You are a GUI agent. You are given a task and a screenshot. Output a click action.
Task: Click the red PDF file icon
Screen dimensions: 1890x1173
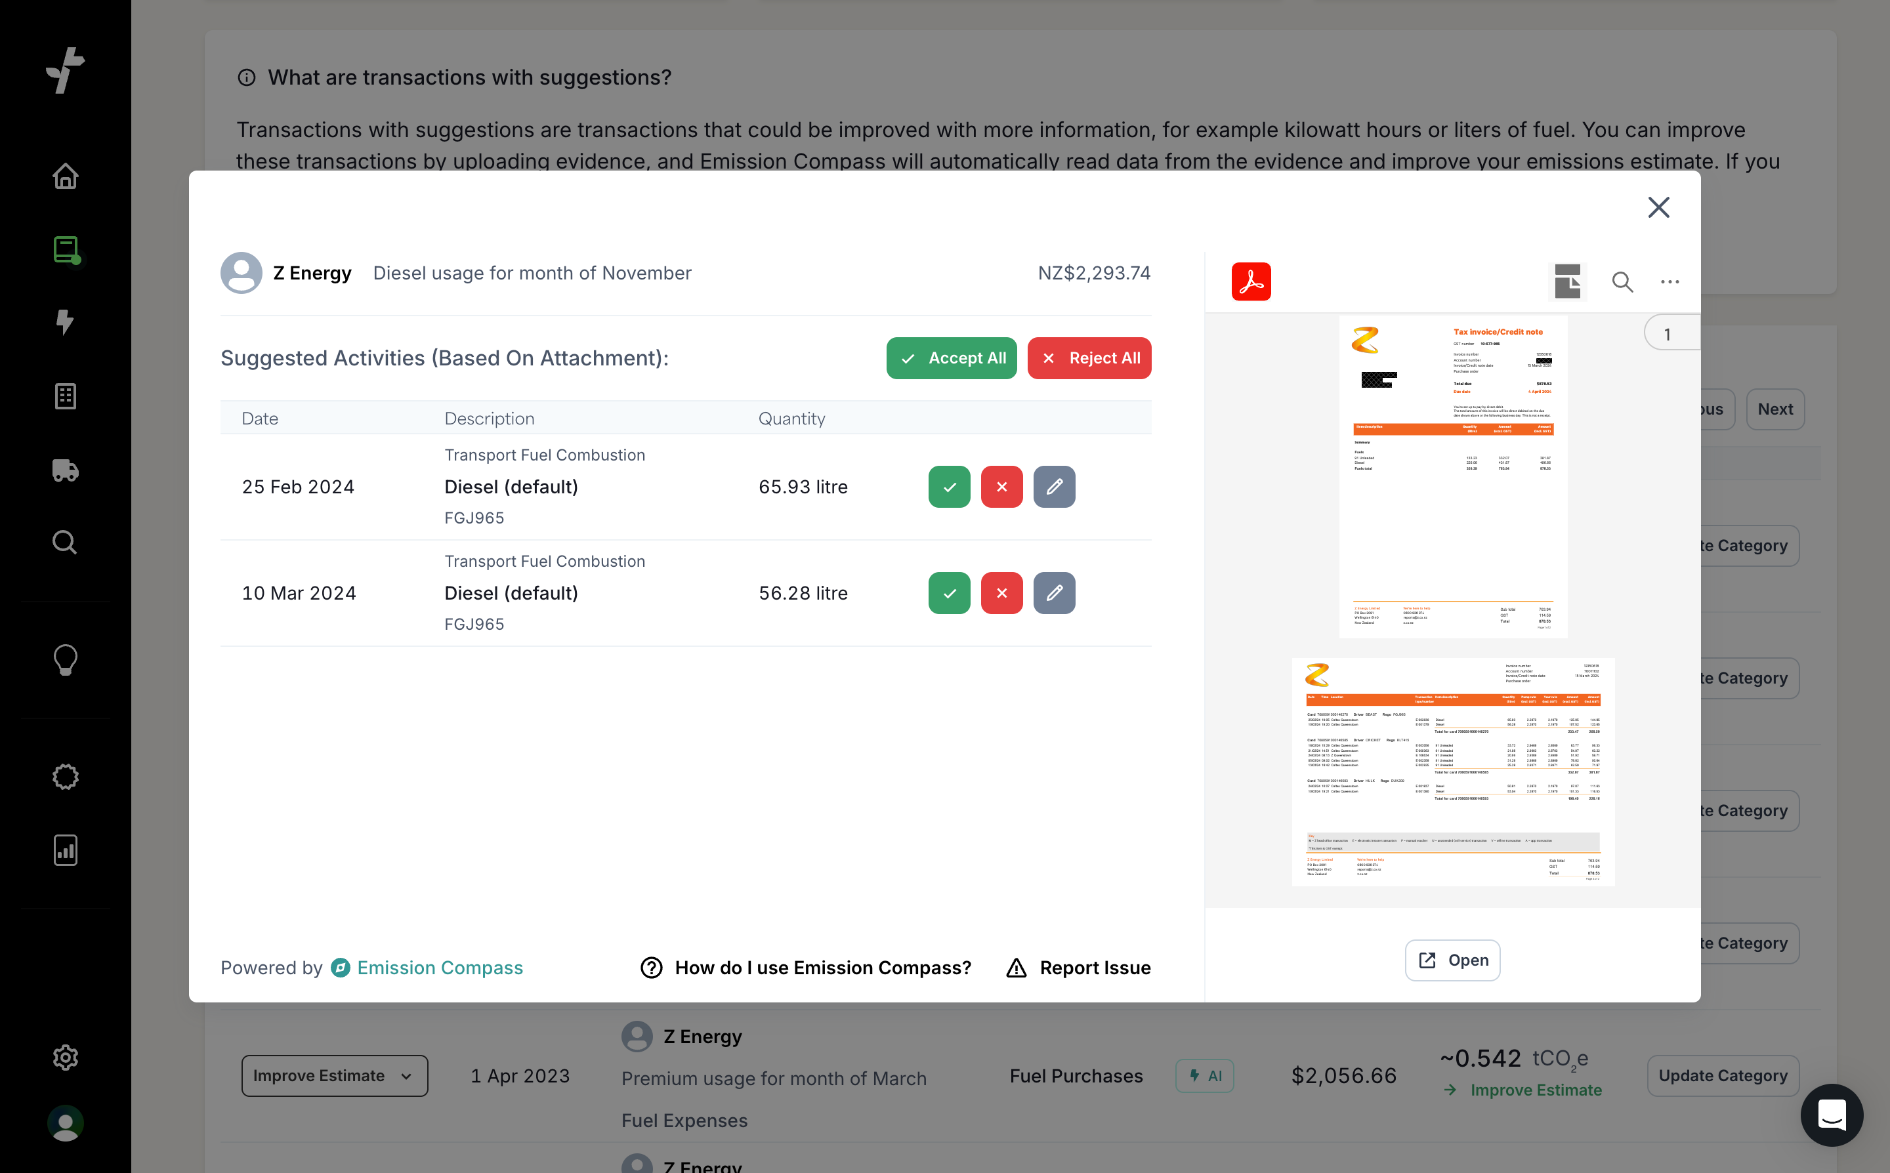[1251, 281]
